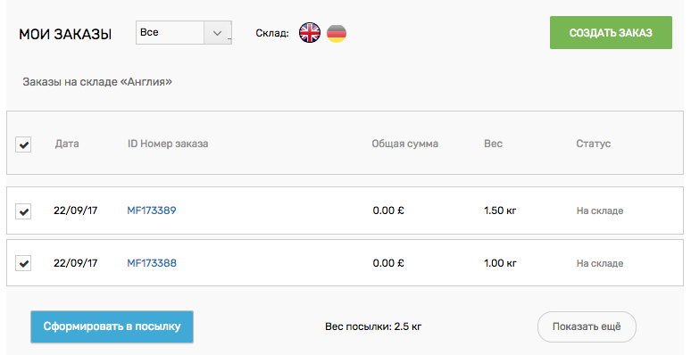The height and width of the screenshot is (355, 691).
Task: Open the Все filter dropdown
Action: pos(183,33)
